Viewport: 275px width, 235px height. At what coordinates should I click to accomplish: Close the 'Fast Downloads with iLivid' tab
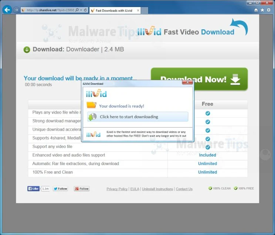(138, 10)
